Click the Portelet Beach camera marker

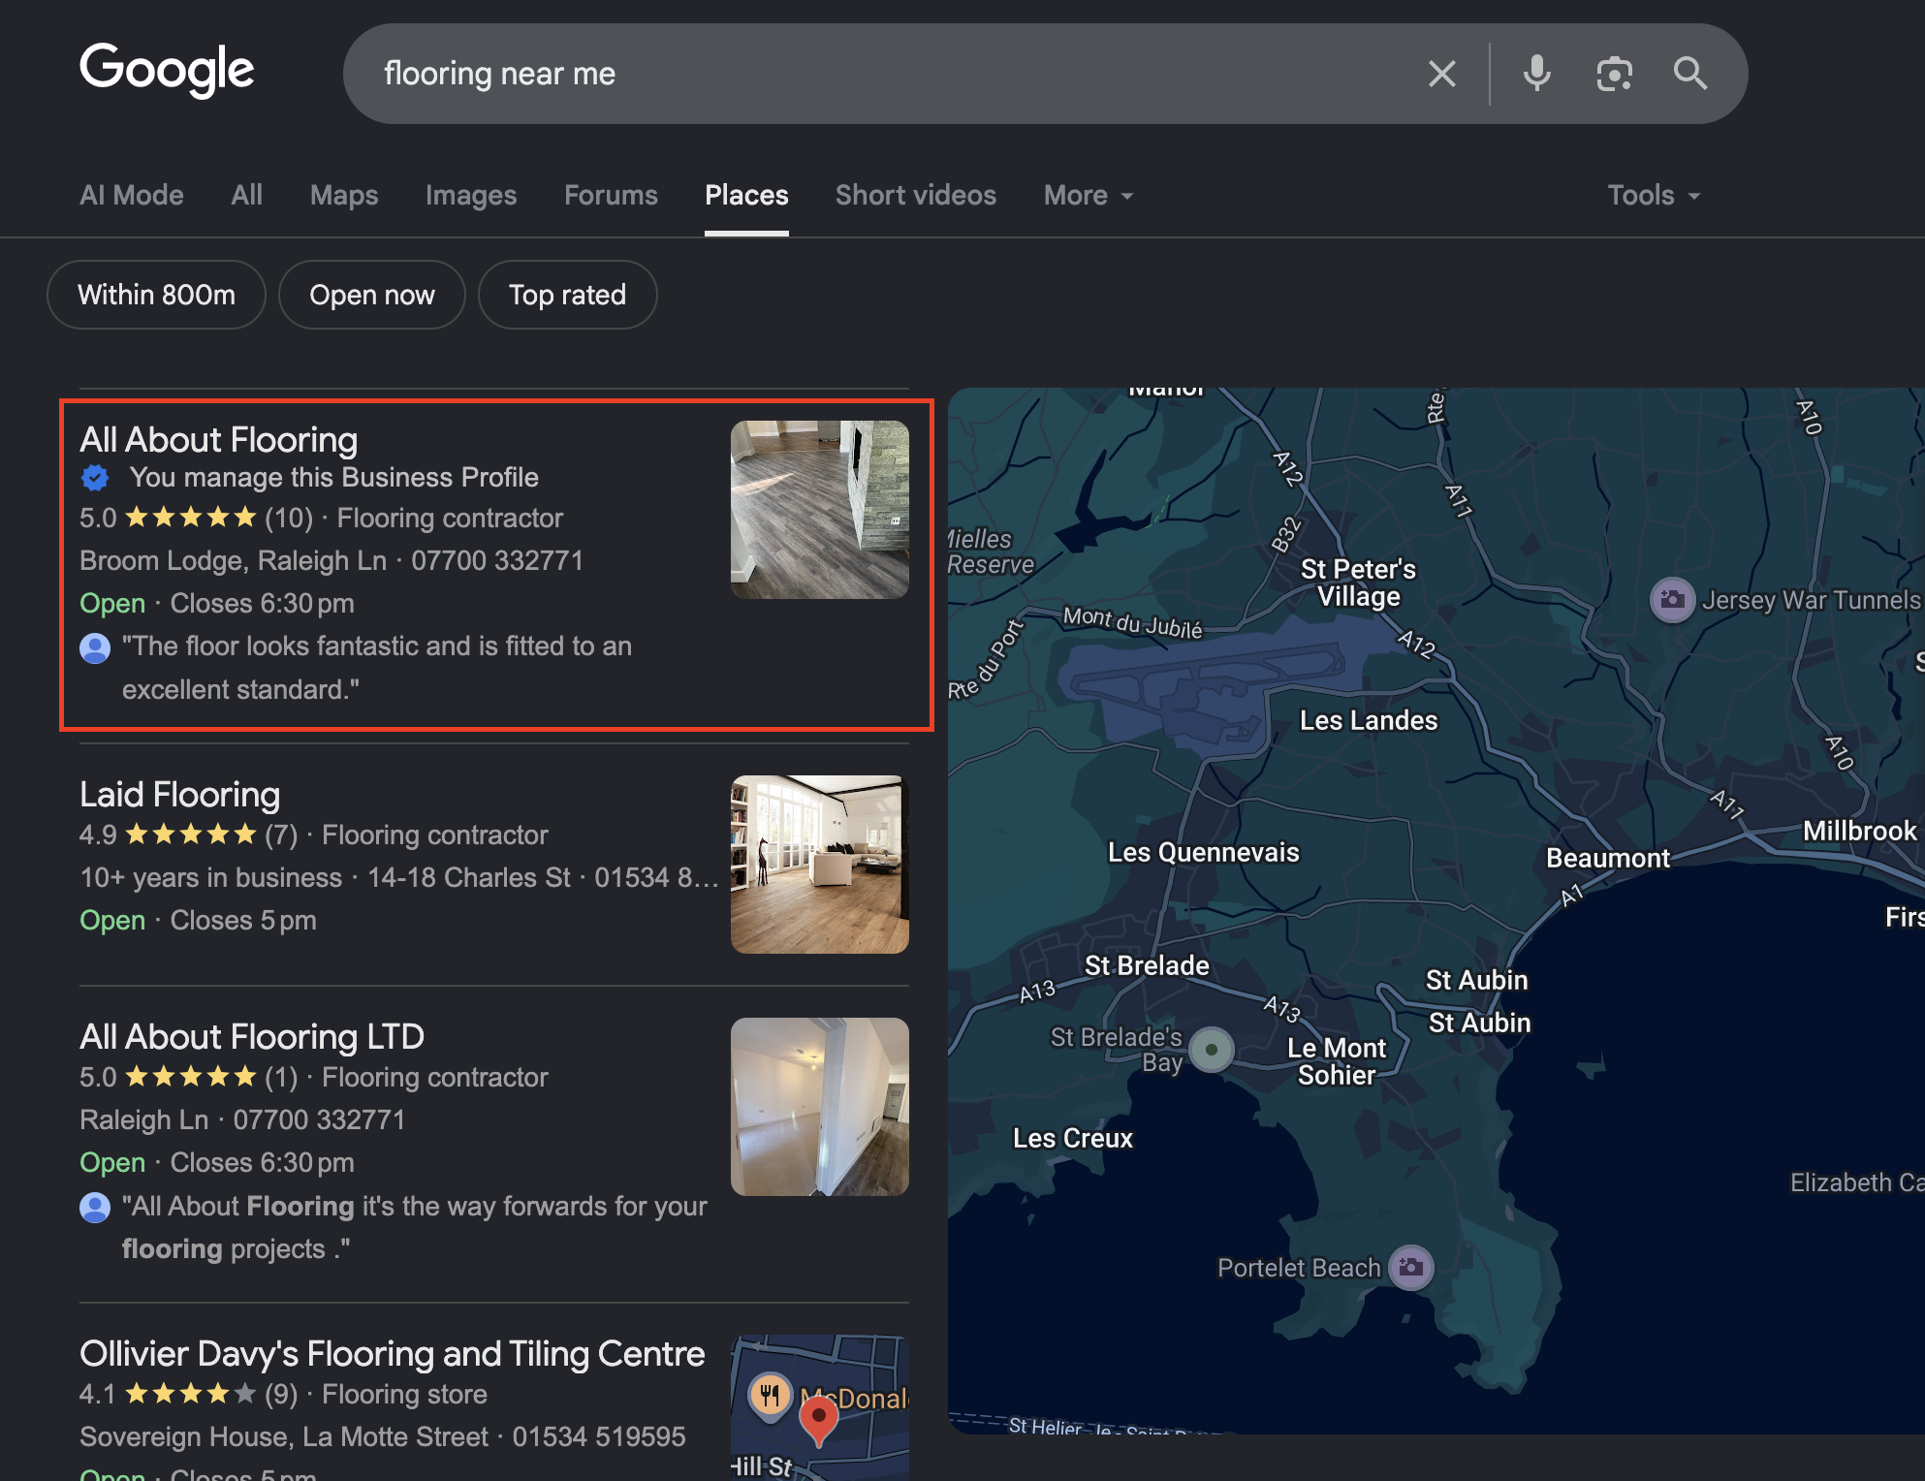coord(1411,1267)
